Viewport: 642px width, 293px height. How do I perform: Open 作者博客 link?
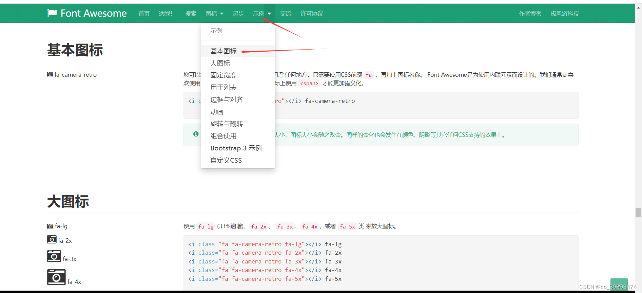click(530, 14)
